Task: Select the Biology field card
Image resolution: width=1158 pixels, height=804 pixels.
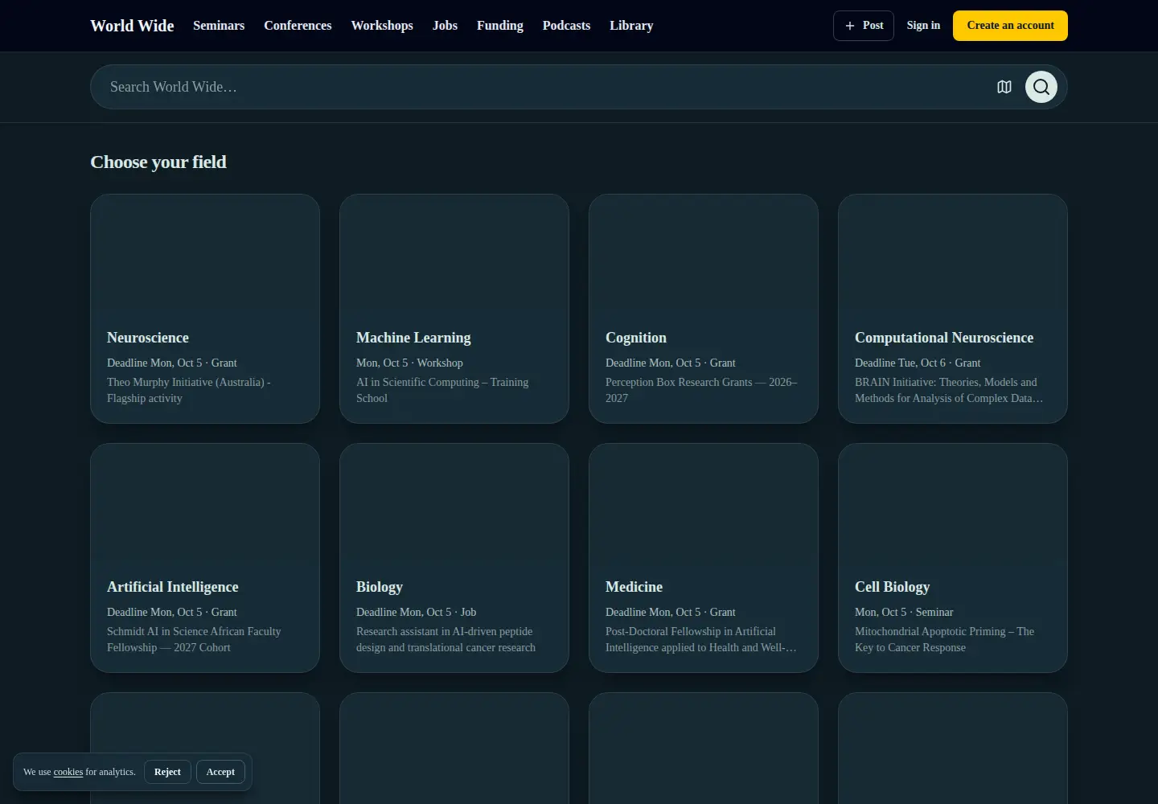Action: tap(454, 558)
